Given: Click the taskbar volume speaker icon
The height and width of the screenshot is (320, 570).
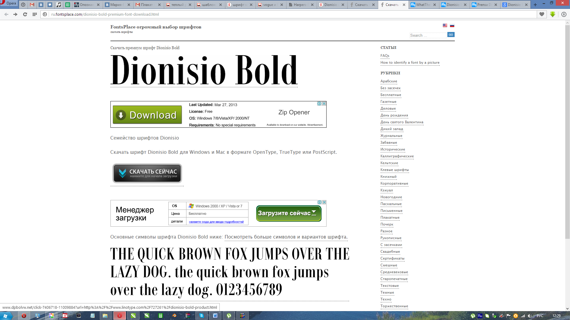Looking at the screenshot, I should (x=529, y=316).
